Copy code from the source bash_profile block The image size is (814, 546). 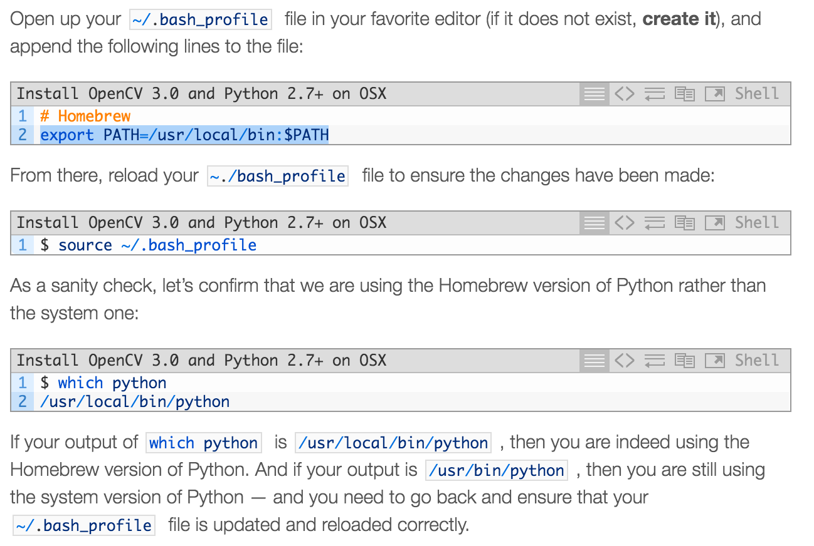point(685,223)
